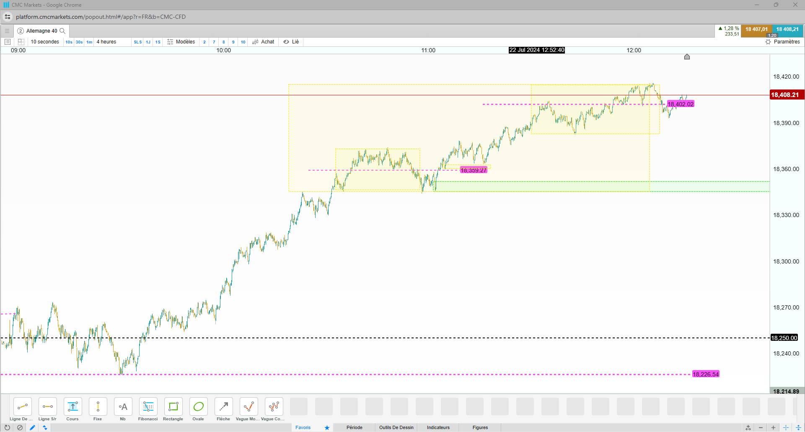Open the list panel icon
805x432 pixels.
(x=7, y=42)
